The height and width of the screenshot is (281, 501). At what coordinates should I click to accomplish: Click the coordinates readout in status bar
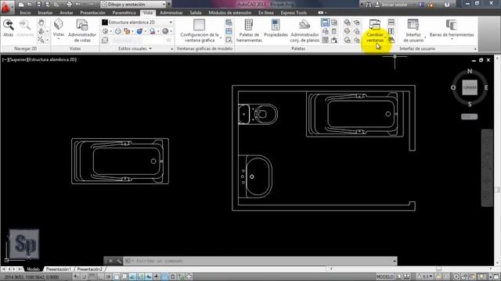(x=31, y=277)
